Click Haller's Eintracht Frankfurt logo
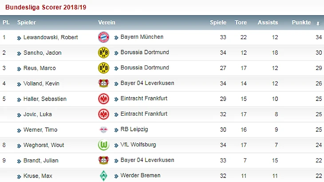The height and width of the screenshot is (182, 324). pos(103,99)
